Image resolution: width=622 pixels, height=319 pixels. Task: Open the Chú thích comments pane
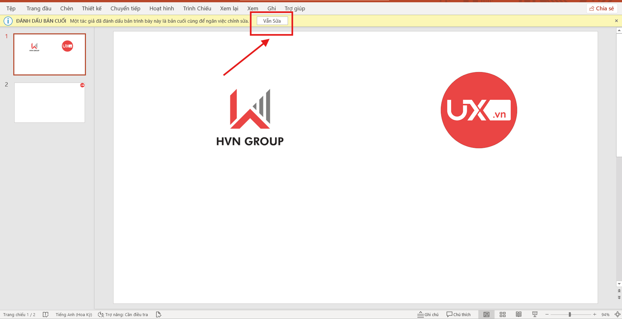[458, 314]
